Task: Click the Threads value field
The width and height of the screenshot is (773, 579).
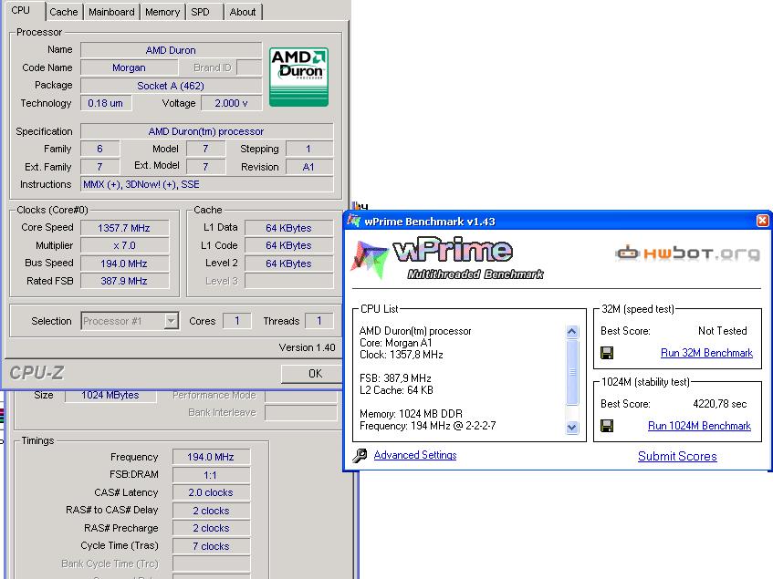Action: coord(319,321)
